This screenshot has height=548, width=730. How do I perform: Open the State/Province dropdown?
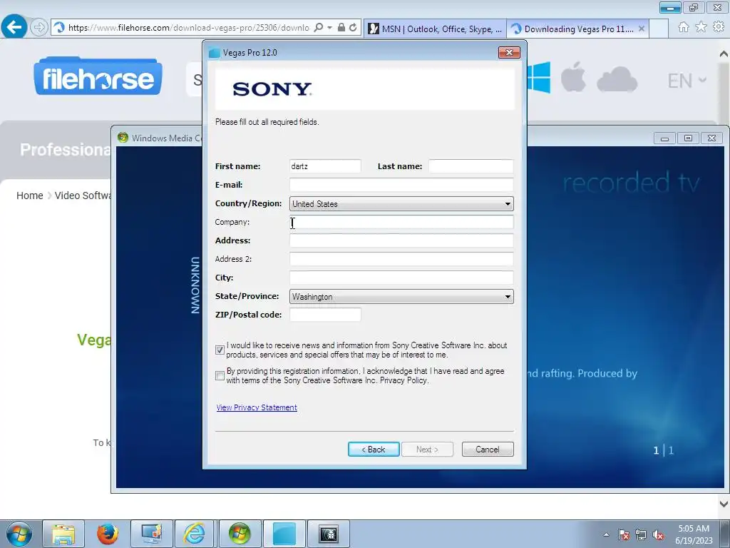[401, 296]
